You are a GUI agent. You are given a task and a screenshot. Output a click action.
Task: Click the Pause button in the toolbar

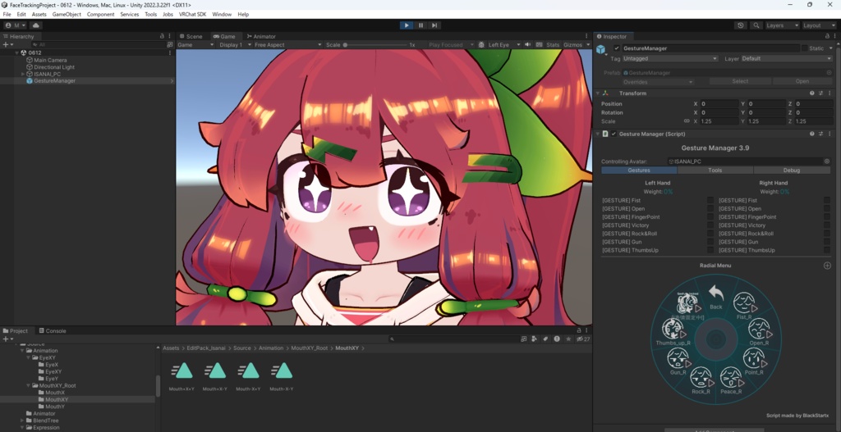pos(420,25)
